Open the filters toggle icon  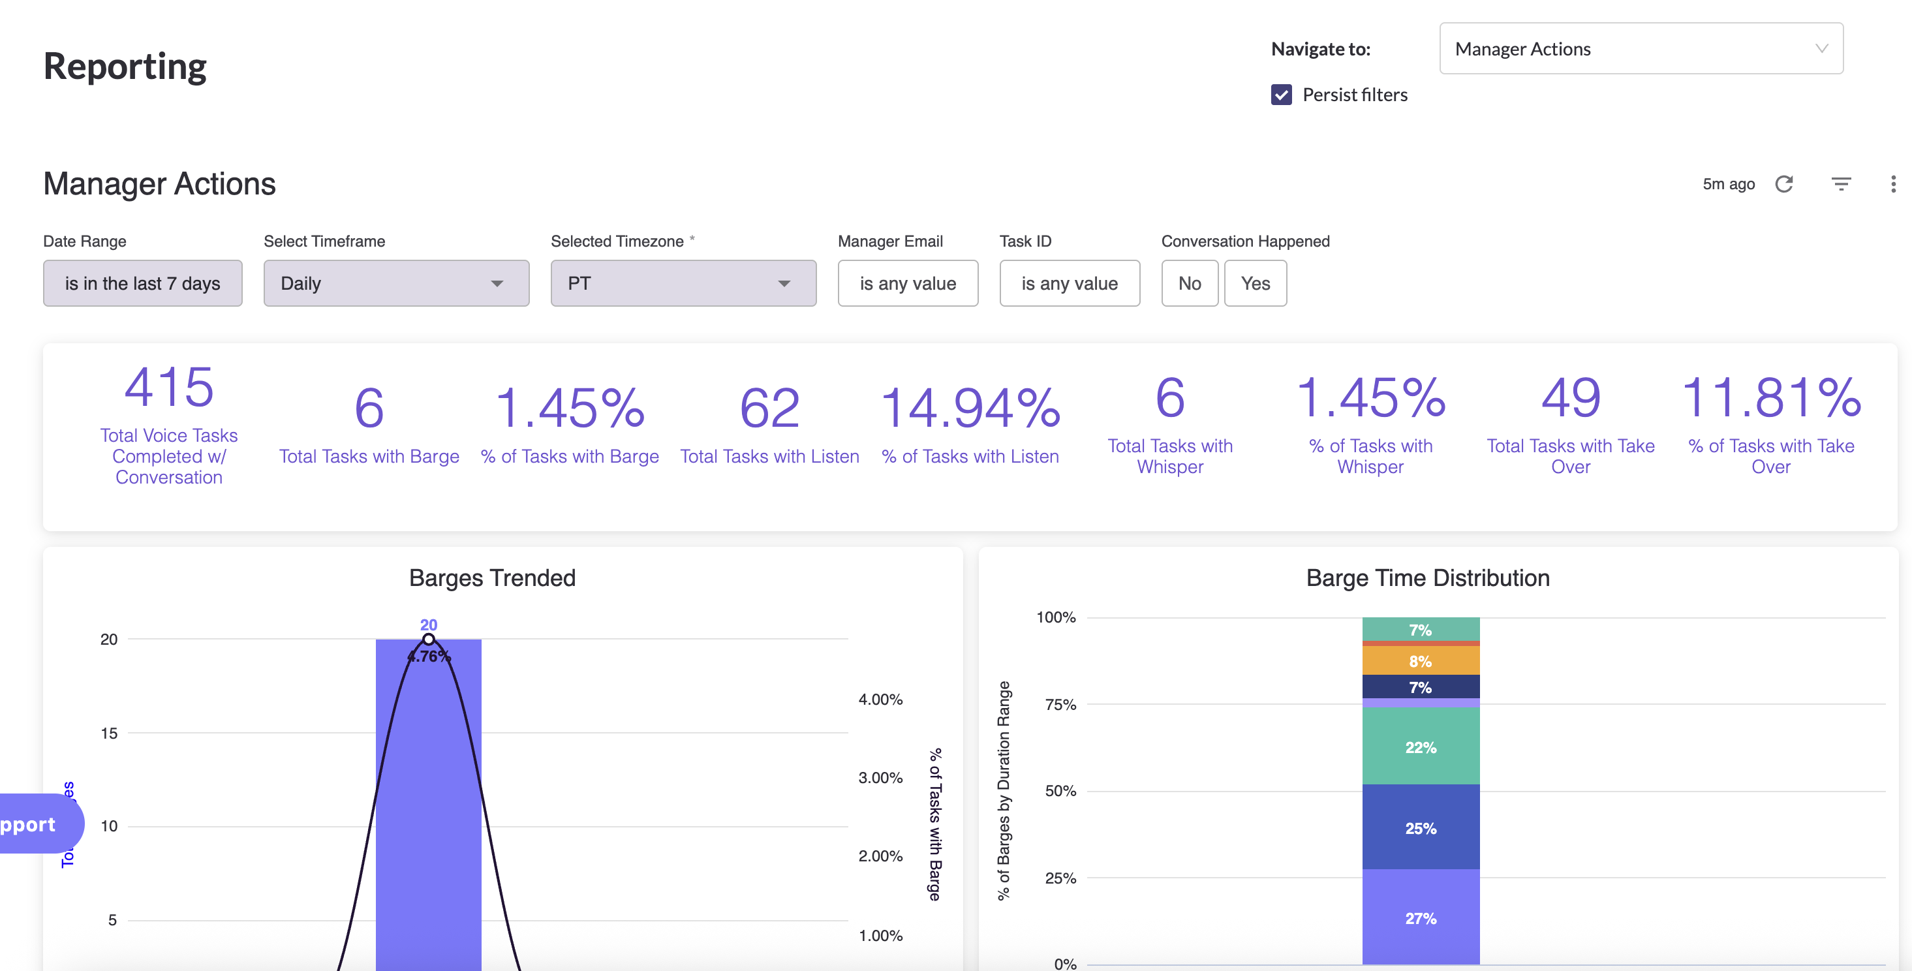point(1841,183)
